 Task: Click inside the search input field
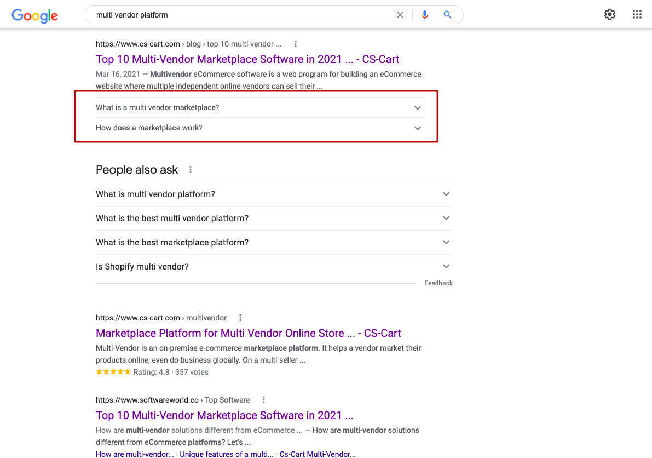(x=241, y=15)
